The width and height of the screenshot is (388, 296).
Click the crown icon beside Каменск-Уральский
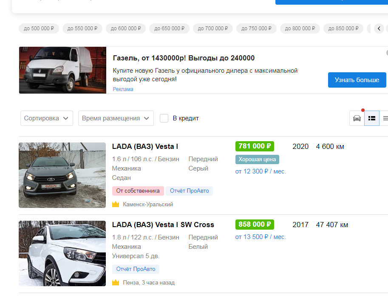tap(116, 205)
